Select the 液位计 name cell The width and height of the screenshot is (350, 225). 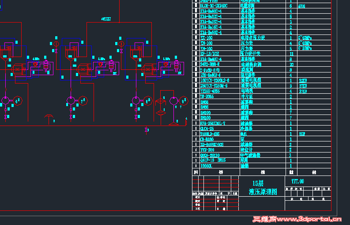point(247,149)
